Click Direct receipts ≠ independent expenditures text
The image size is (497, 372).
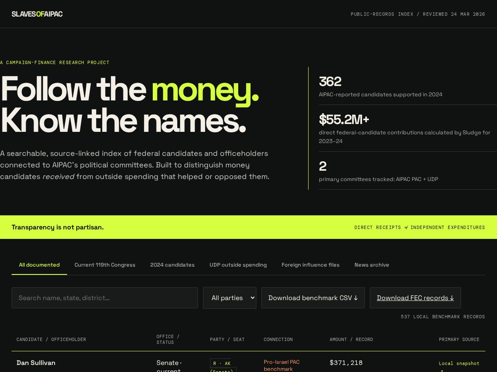point(420,227)
